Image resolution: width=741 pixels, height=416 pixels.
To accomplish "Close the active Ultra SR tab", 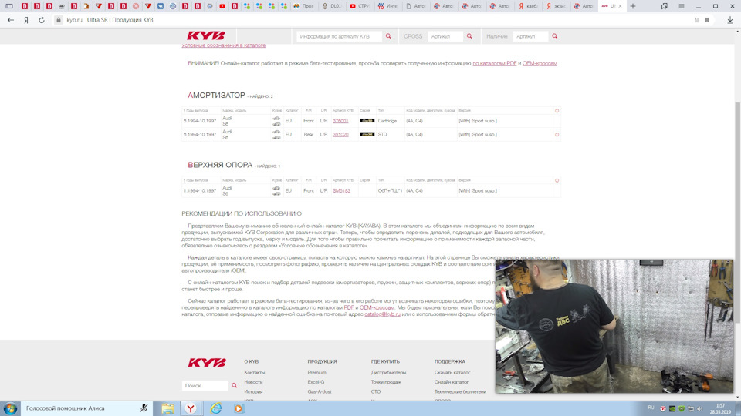I will pyautogui.click(x=620, y=6).
